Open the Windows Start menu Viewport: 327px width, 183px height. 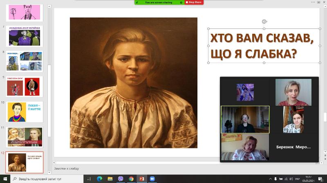5,179
